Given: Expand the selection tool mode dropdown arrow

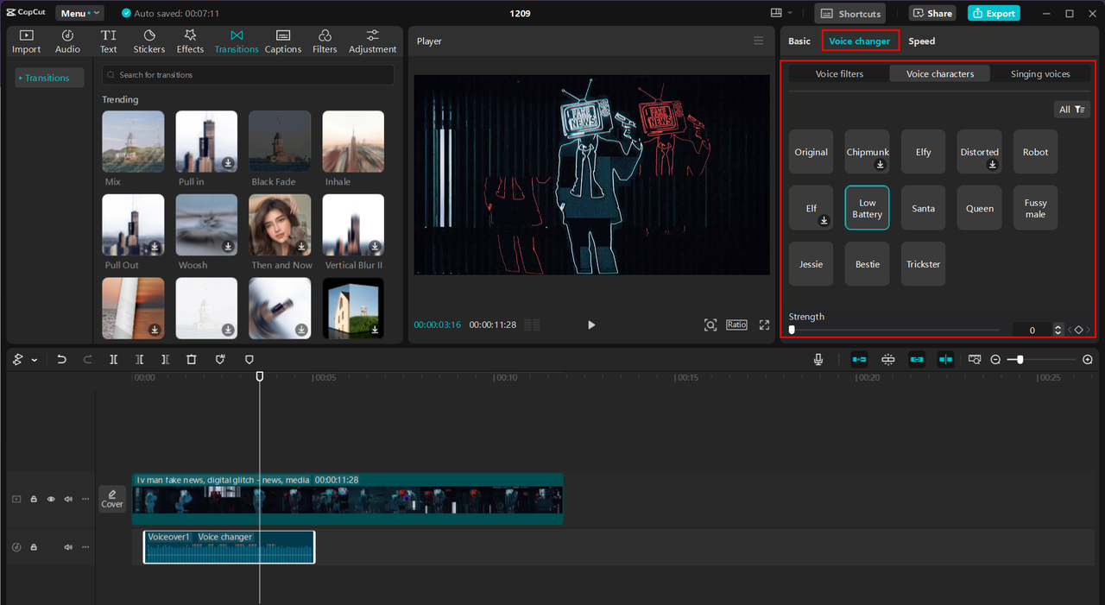Looking at the screenshot, I should tap(35, 359).
